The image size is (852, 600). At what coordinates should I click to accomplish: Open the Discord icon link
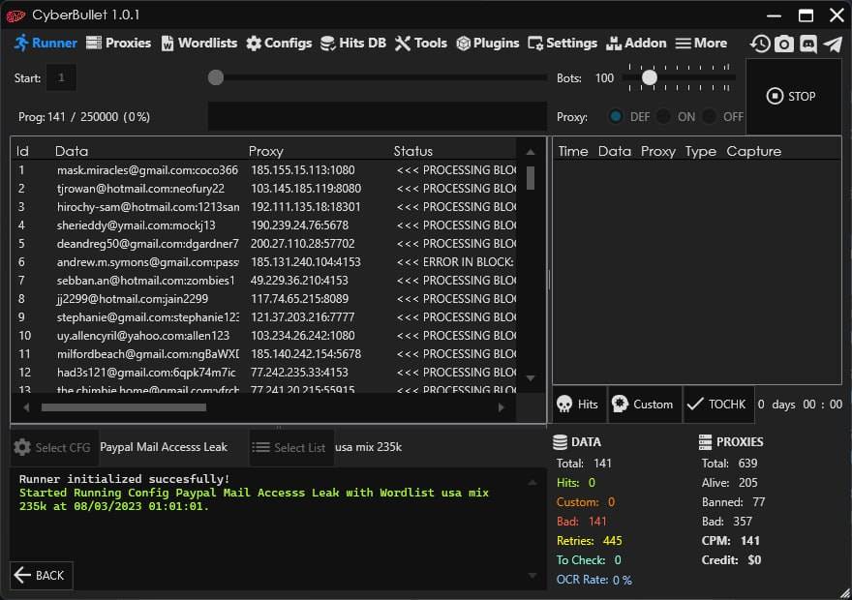pyautogui.click(x=808, y=44)
